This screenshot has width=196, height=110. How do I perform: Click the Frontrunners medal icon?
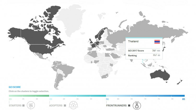click(137, 105)
